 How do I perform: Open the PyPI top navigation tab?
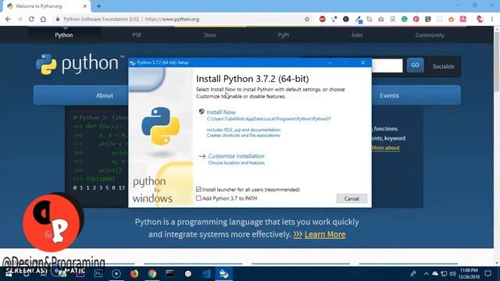coord(283,35)
